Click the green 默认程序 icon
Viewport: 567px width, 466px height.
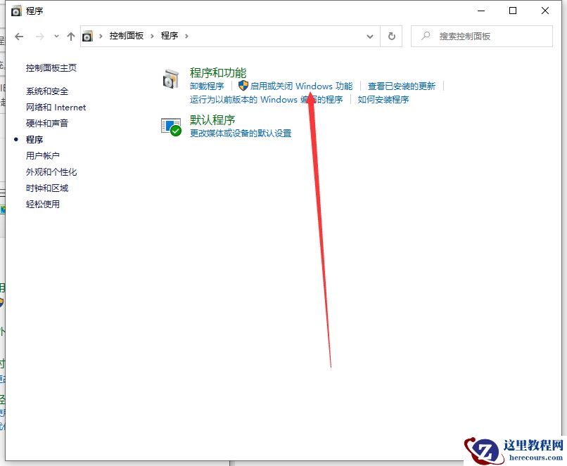tap(171, 126)
